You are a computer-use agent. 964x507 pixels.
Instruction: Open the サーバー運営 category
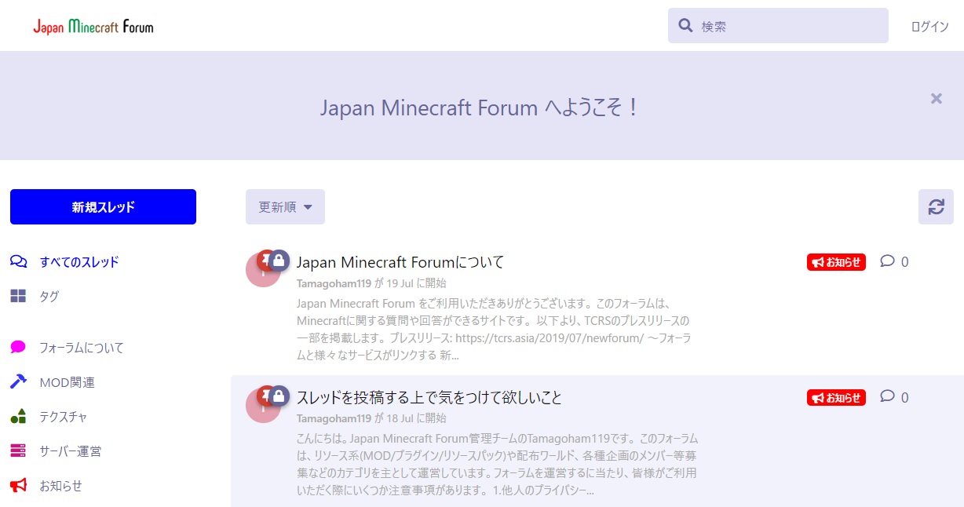70,452
